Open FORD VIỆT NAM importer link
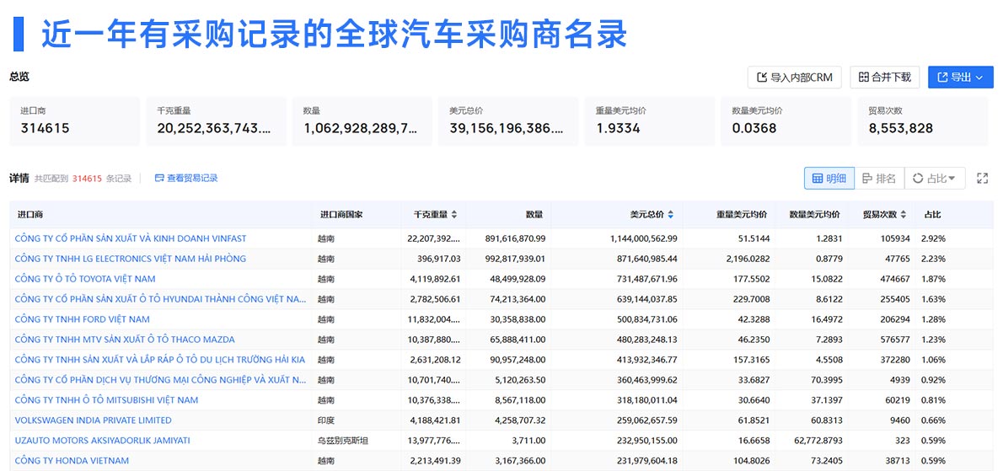1003x471 pixels. (x=83, y=319)
